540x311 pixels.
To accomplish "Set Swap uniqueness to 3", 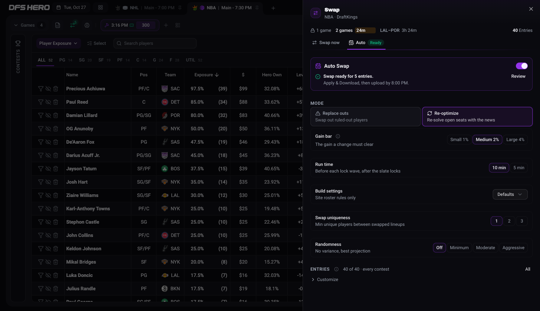I will click(x=522, y=221).
